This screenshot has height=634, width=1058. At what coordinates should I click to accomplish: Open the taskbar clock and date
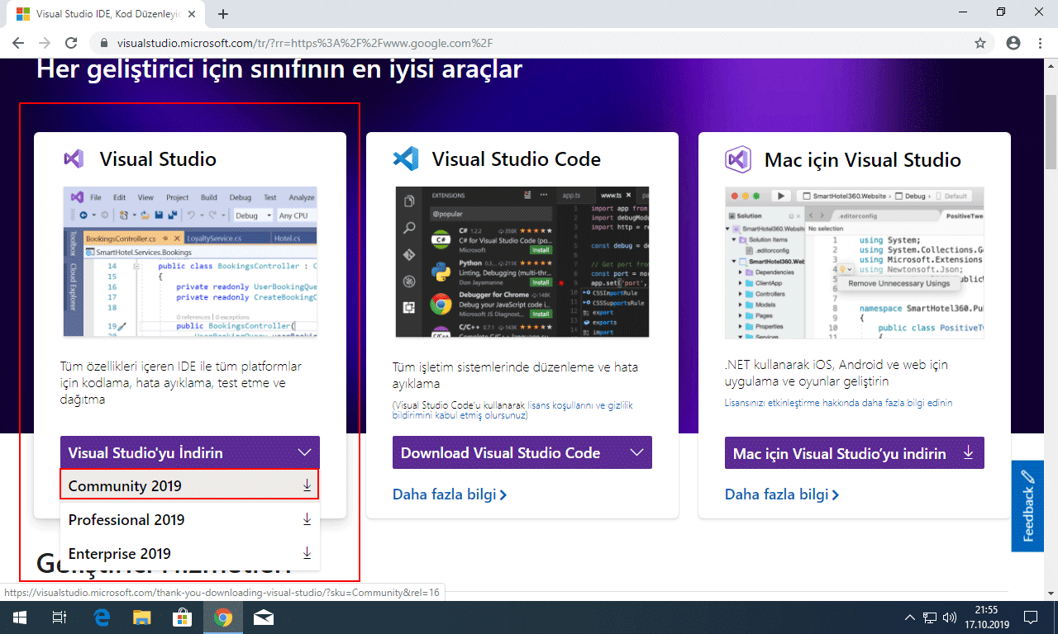pos(986,617)
